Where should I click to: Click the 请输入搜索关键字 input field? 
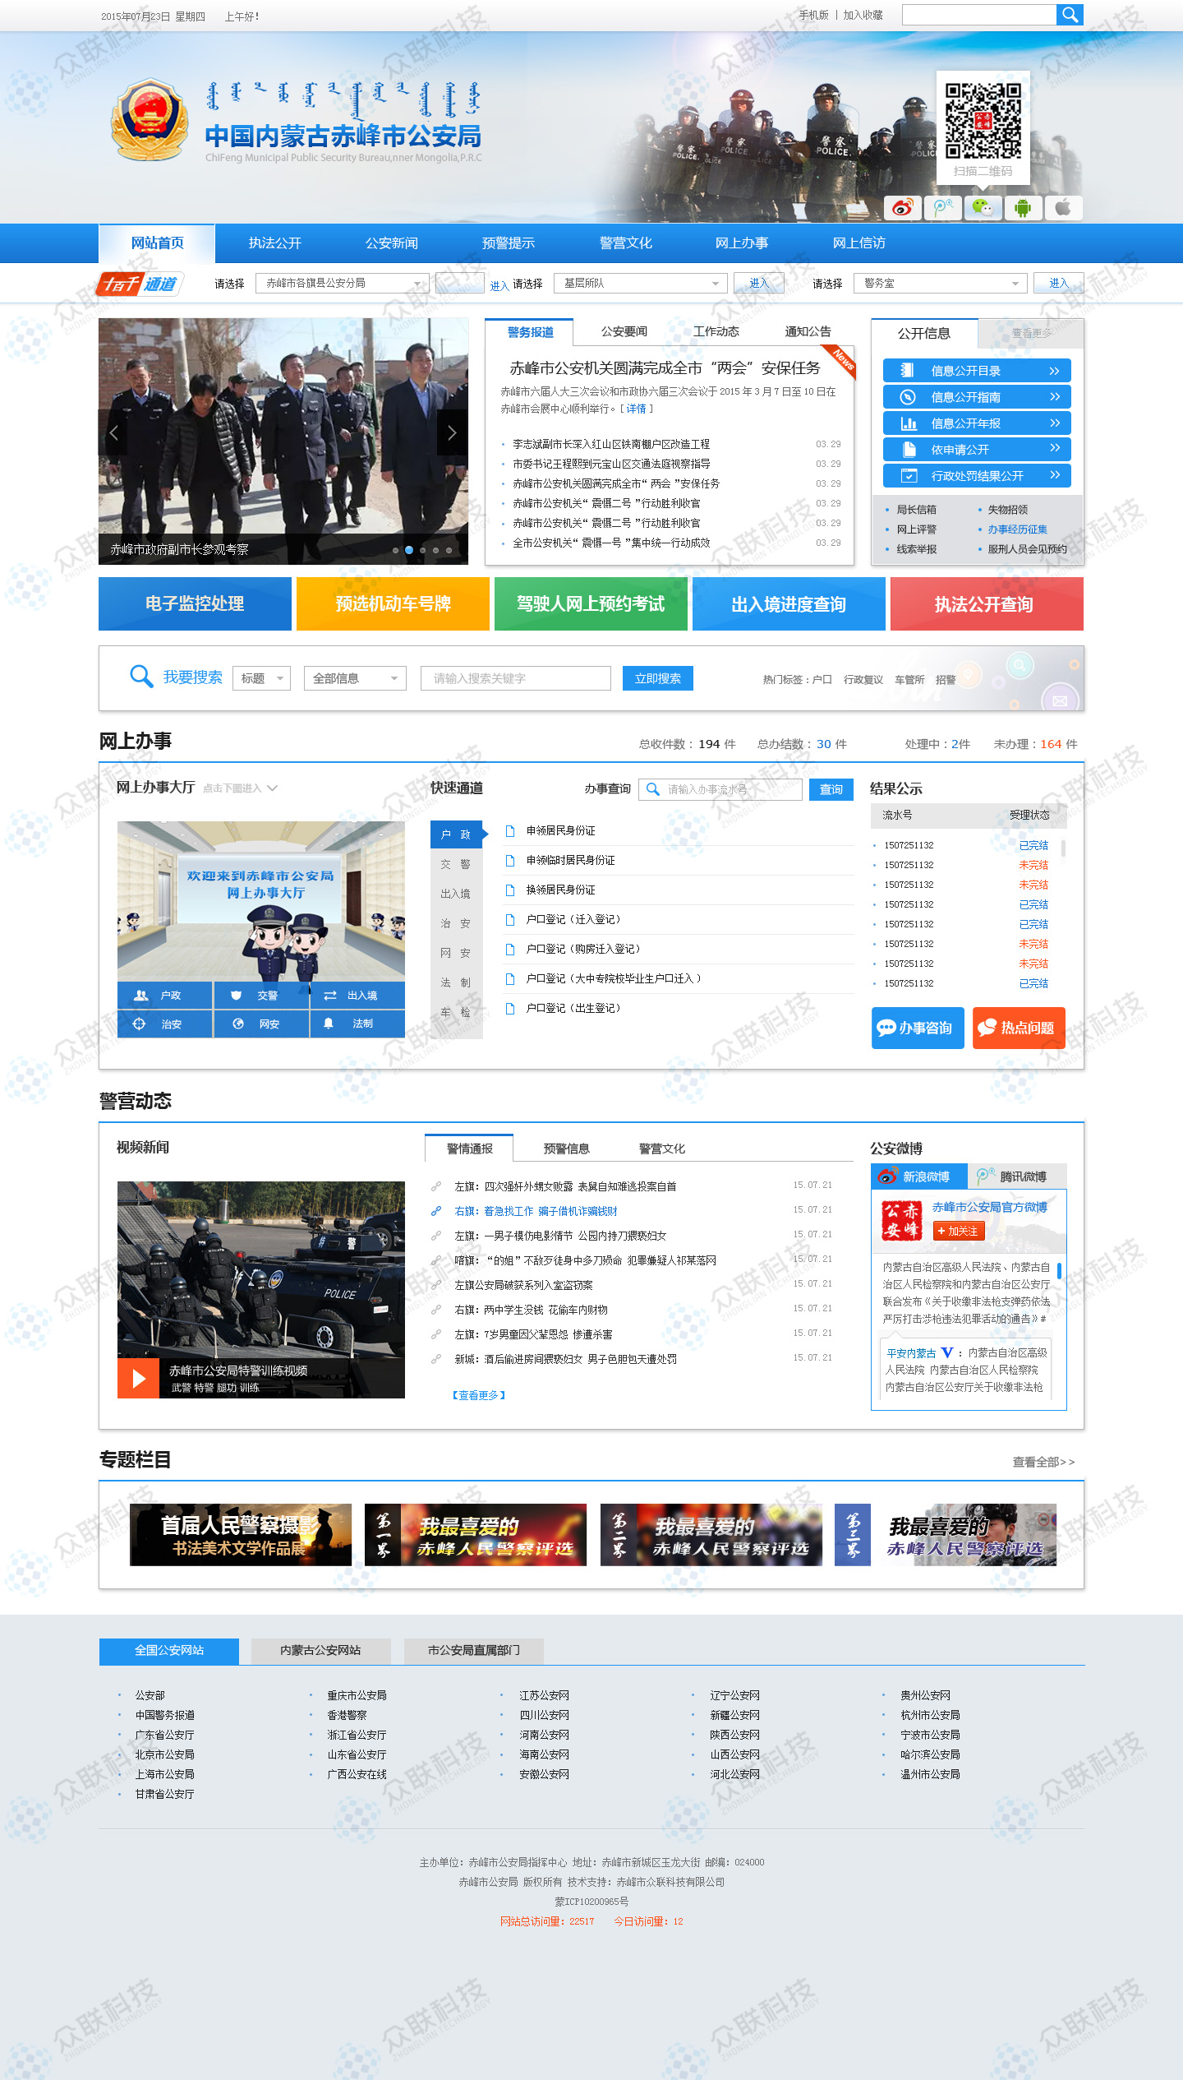pos(515,678)
